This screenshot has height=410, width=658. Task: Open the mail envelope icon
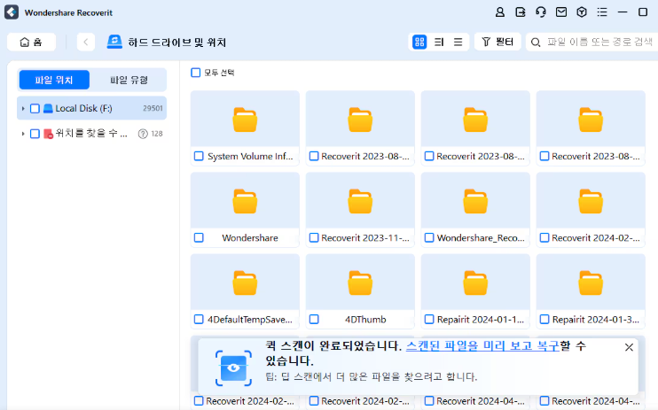(x=561, y=12)
